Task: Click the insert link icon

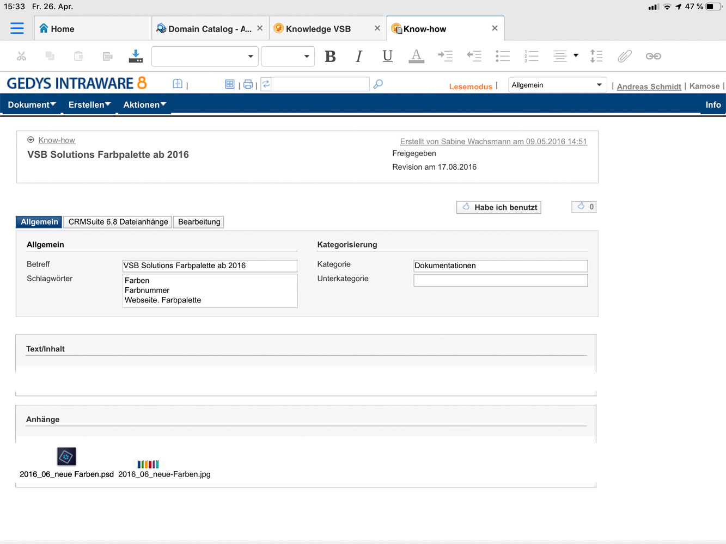Action: point(654,56)
